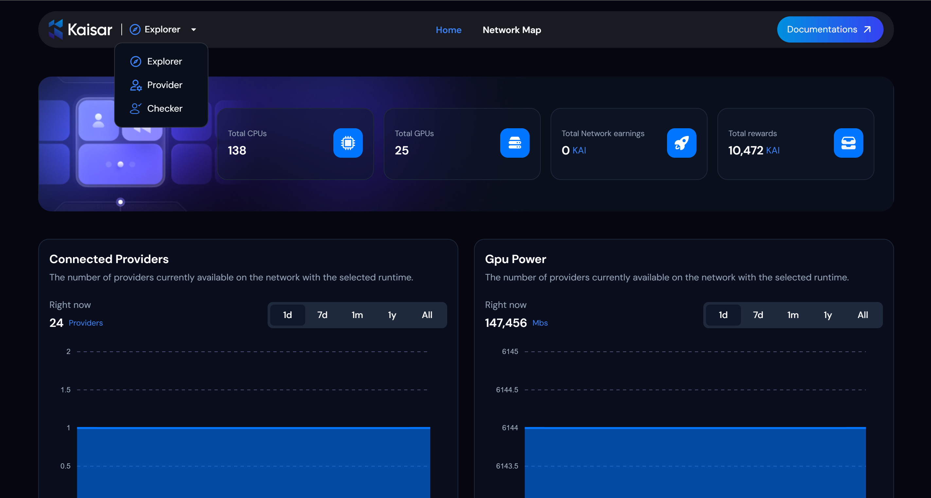Click the compass icon beside Explorer header
931x498 pixels.
point(135,29)
